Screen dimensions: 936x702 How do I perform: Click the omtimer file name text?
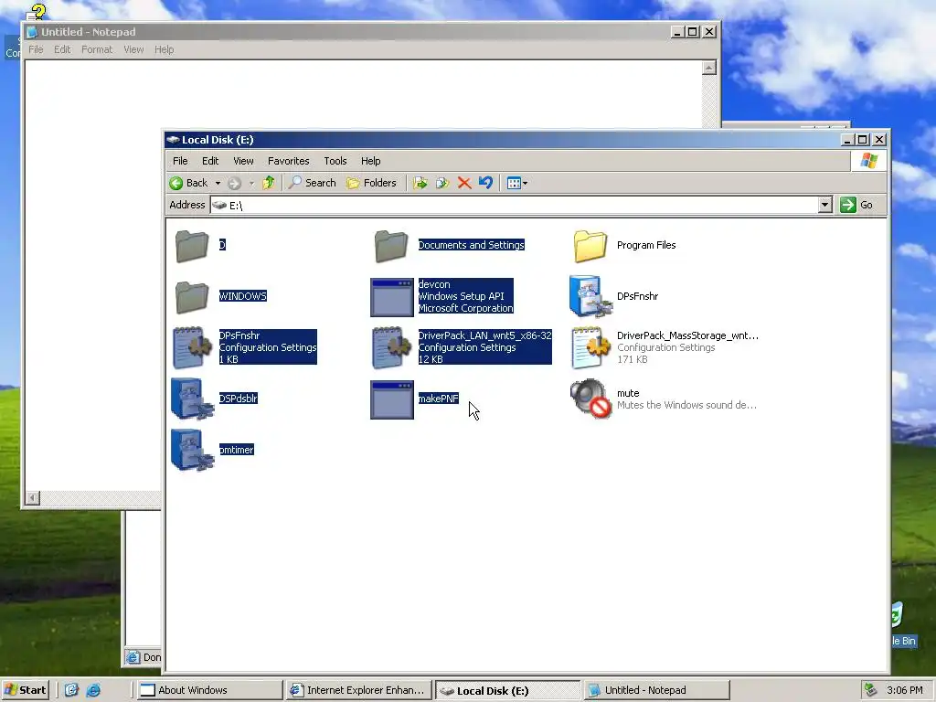click(x=237, y=450)
